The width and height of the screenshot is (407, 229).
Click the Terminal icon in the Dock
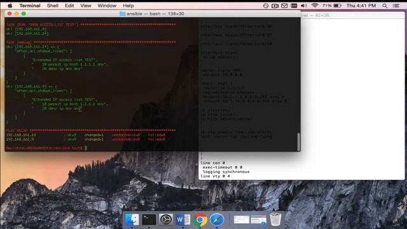149,219
